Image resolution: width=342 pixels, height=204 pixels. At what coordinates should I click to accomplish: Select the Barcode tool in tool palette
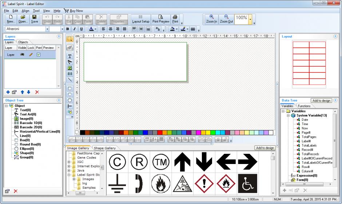(x=70, y=74)
